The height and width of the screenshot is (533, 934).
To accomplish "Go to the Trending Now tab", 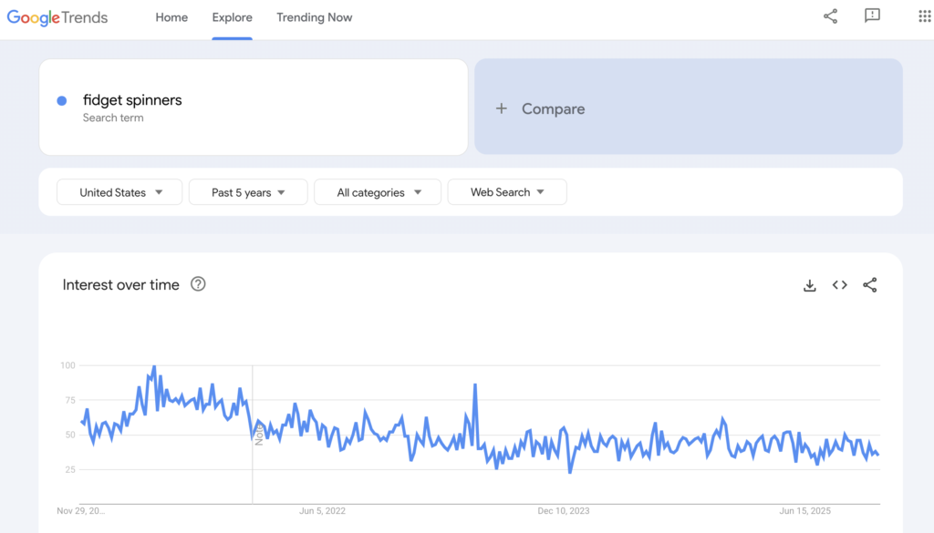I will click(x=314, y=16).
